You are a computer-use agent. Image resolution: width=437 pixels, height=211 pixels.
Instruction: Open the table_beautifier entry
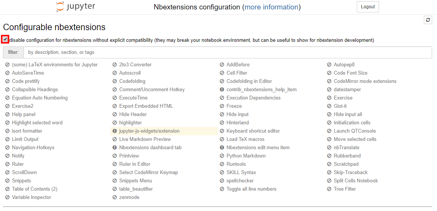point(136,189)
